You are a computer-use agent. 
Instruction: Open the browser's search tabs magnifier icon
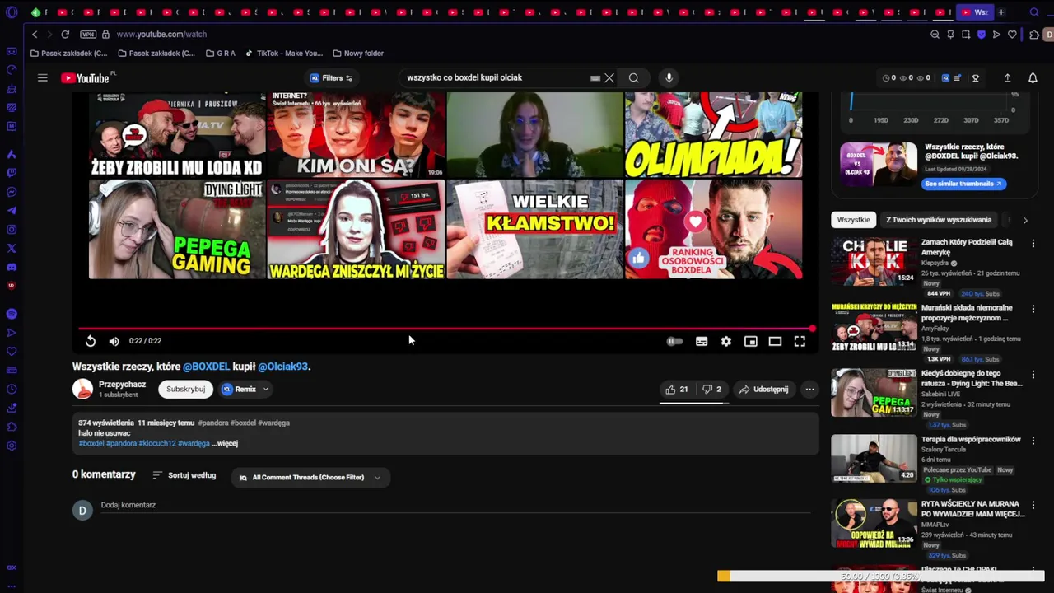tap(1035, 12)
